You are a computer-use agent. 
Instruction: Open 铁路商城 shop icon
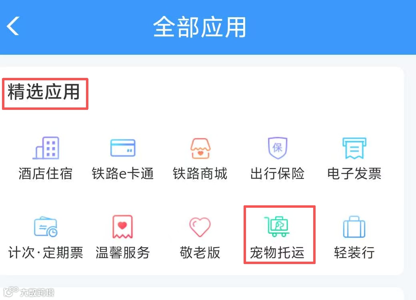tap(200, 148)
